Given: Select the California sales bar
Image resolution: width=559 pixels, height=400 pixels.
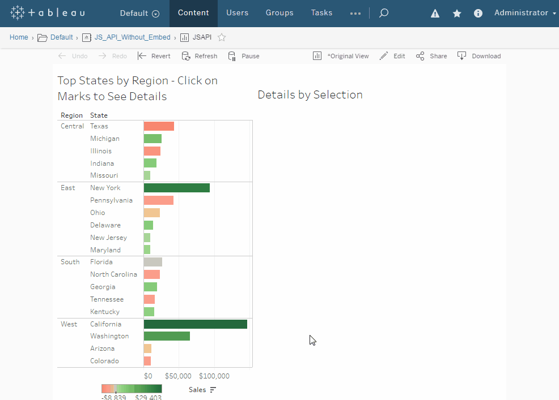Looking at the screenshot, I should coord(196,324).
